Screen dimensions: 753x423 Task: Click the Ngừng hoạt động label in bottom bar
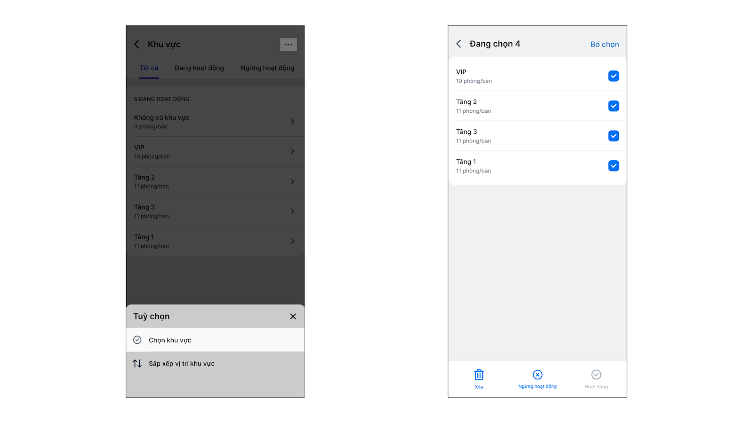point(537,386)
